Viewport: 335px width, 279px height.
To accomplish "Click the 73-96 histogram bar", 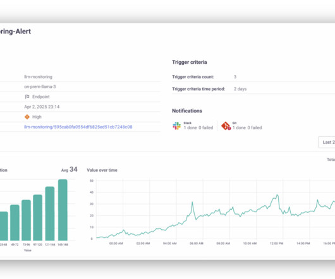I will 27,220.
